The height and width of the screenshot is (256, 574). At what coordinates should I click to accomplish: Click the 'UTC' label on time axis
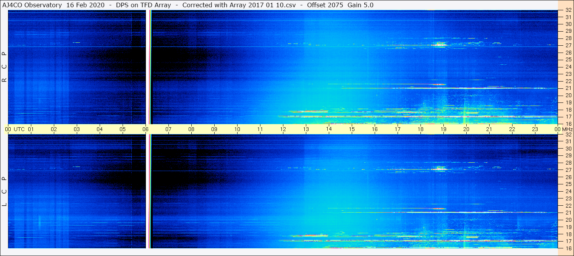pyautogui.click(x=19, y=129)
